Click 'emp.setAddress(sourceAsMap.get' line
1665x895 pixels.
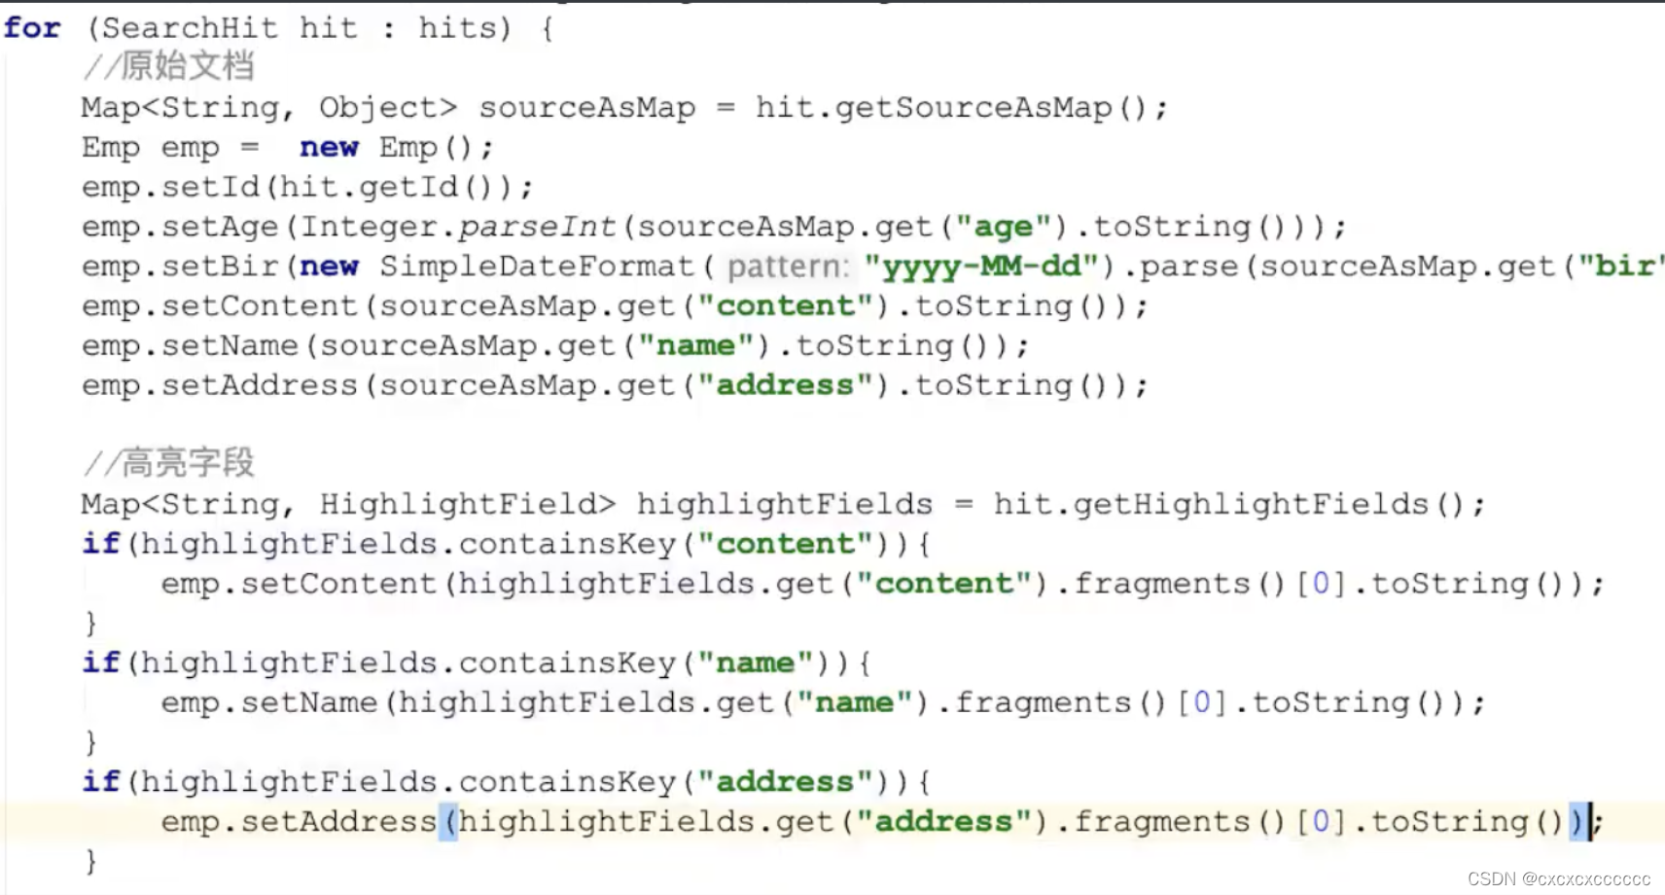(615, 386)
